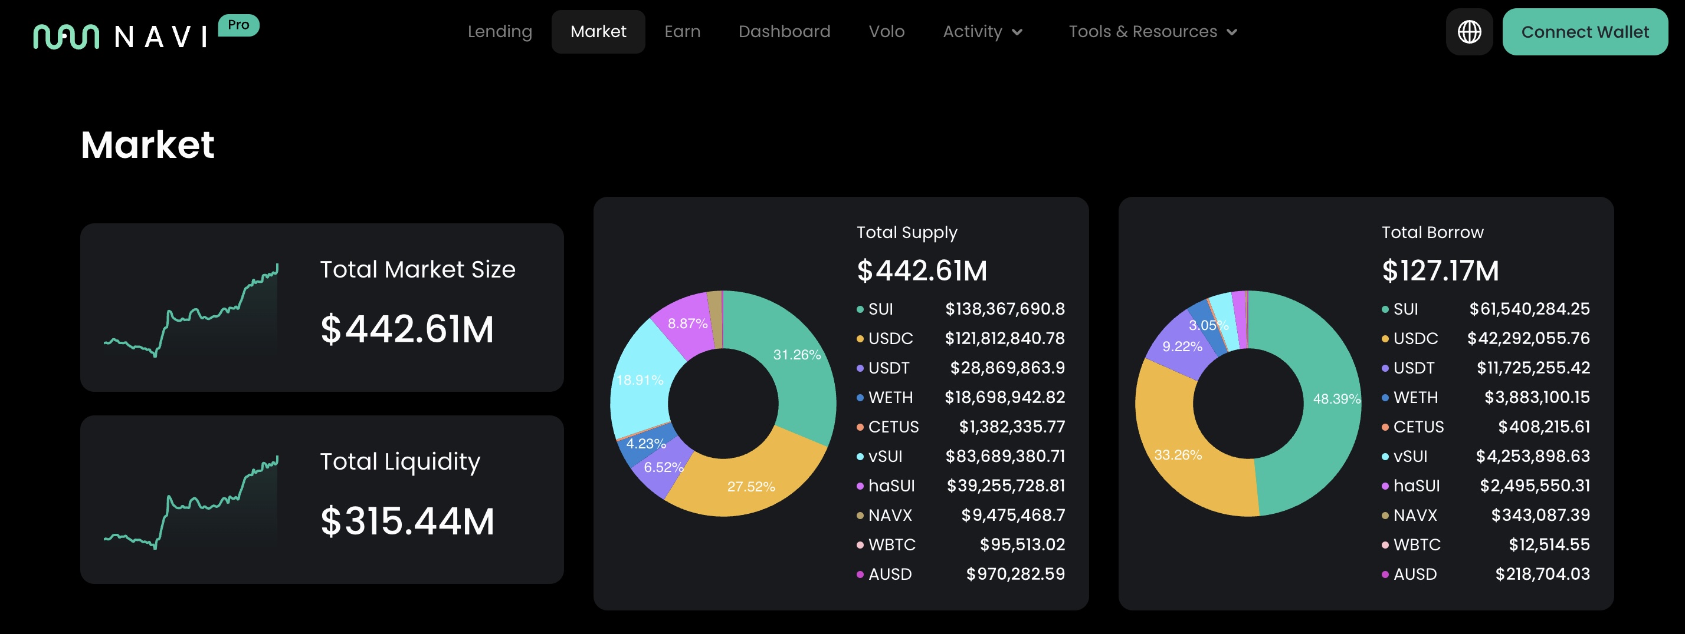
Task: Click the Connect Wallet button
Action: tap(1585, 31)
